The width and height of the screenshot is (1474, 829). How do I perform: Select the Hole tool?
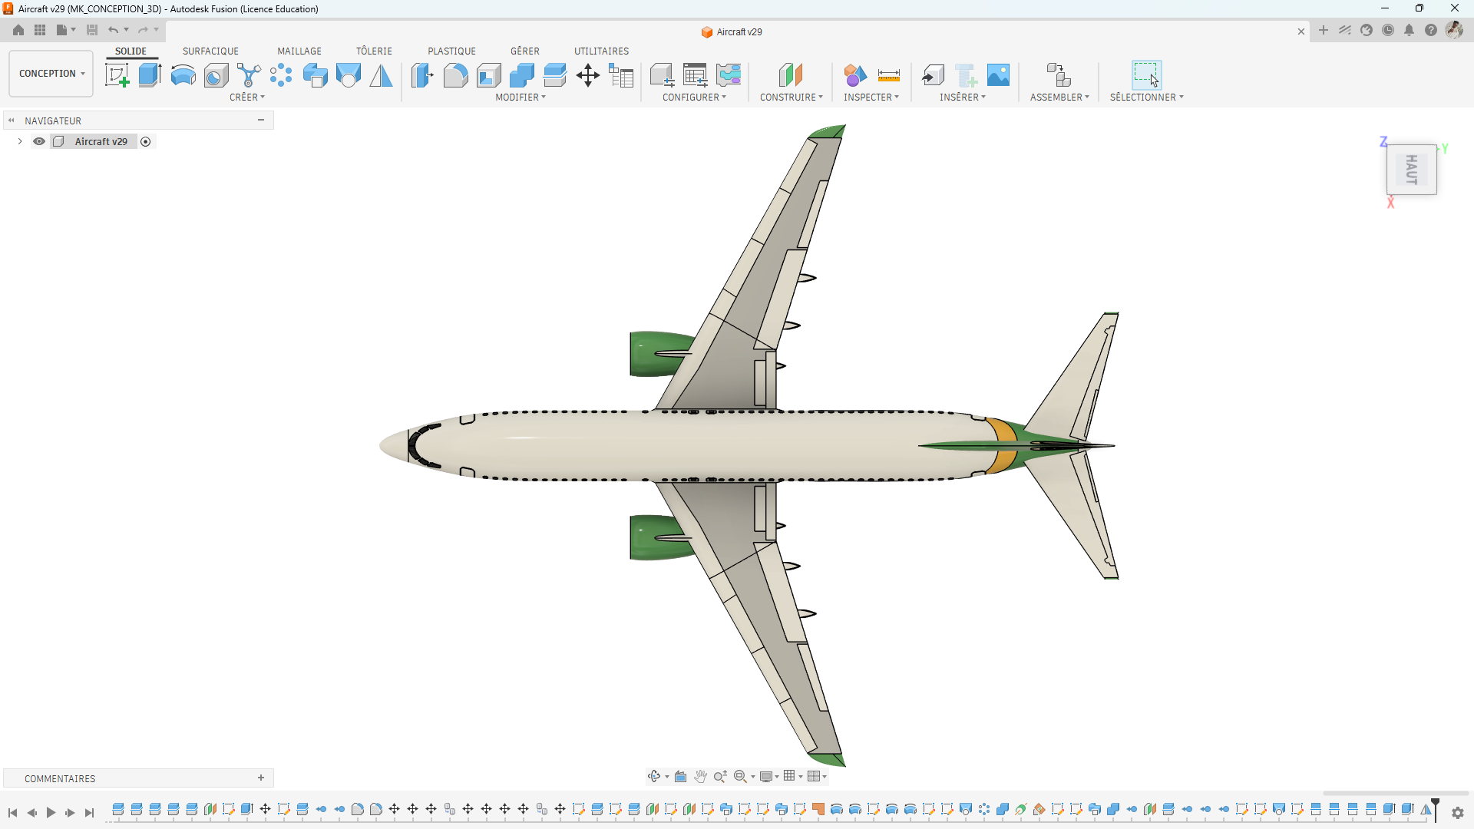click(216, 75)
